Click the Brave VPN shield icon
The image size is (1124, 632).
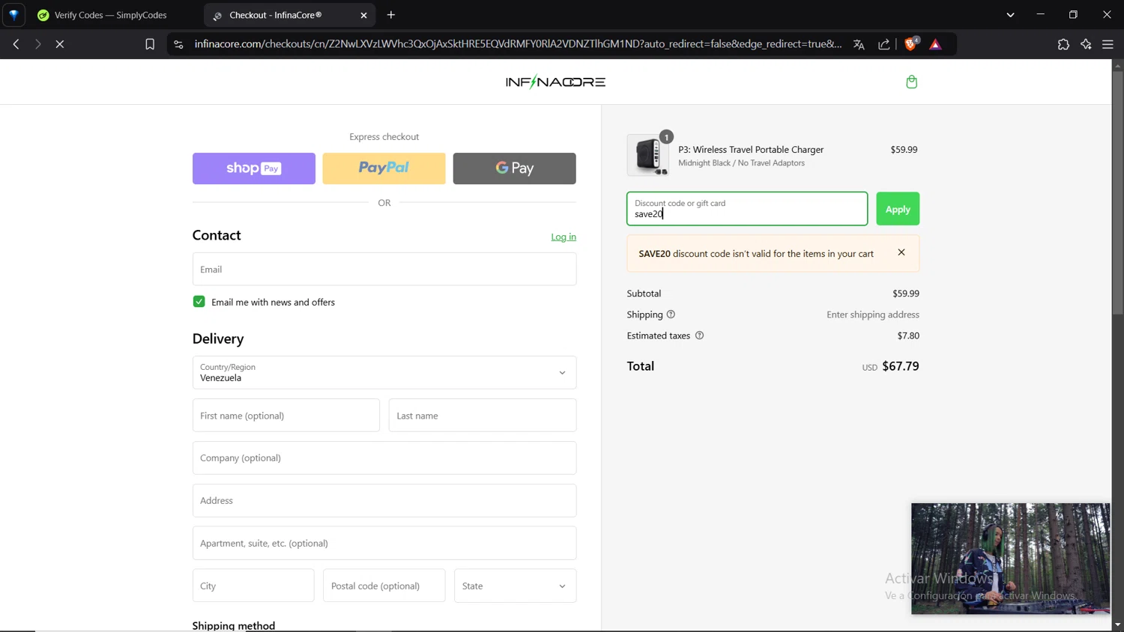pos(13,15)
